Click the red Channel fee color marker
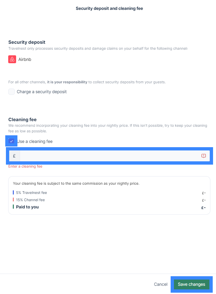Screen dimensions: 216x294 point(13,200)
